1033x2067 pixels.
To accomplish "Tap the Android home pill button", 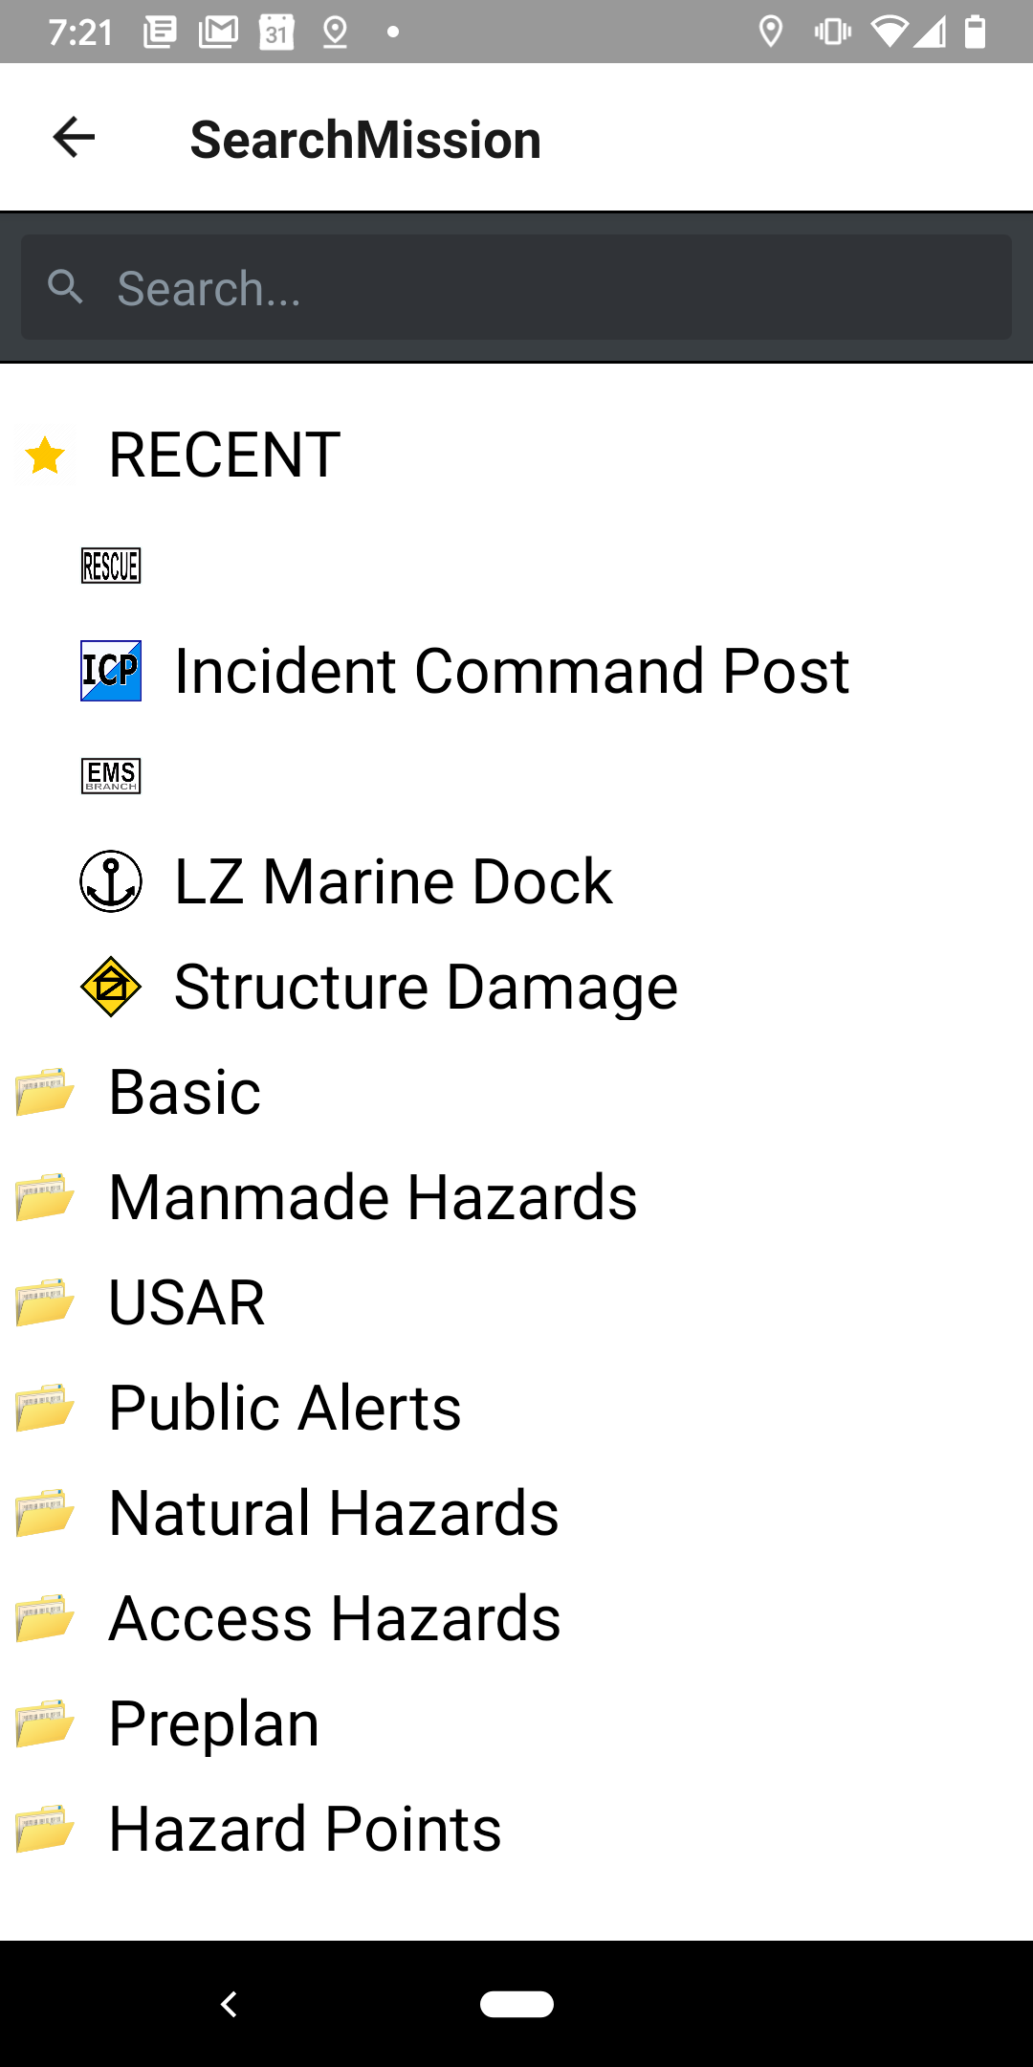I will [x=516, y=2004].
